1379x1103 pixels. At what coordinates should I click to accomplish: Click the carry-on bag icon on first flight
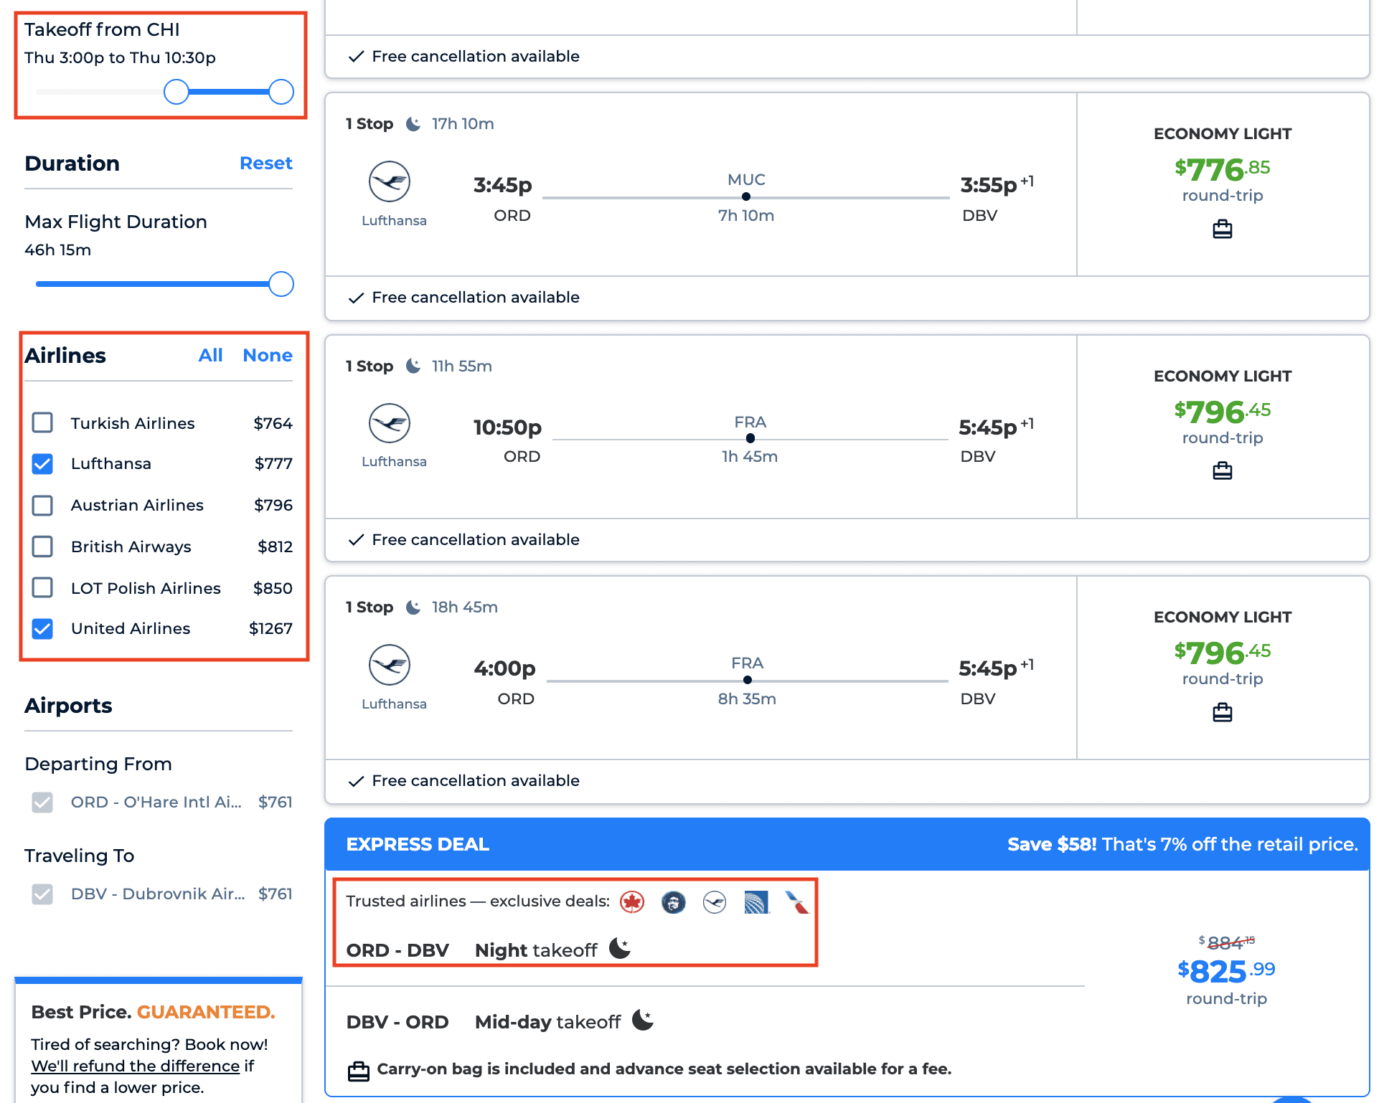pos(1222,229)
